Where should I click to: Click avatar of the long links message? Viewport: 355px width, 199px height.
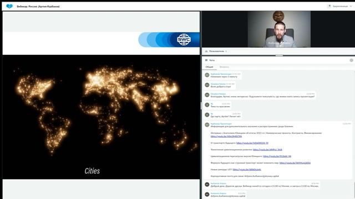tap(207, 125)
